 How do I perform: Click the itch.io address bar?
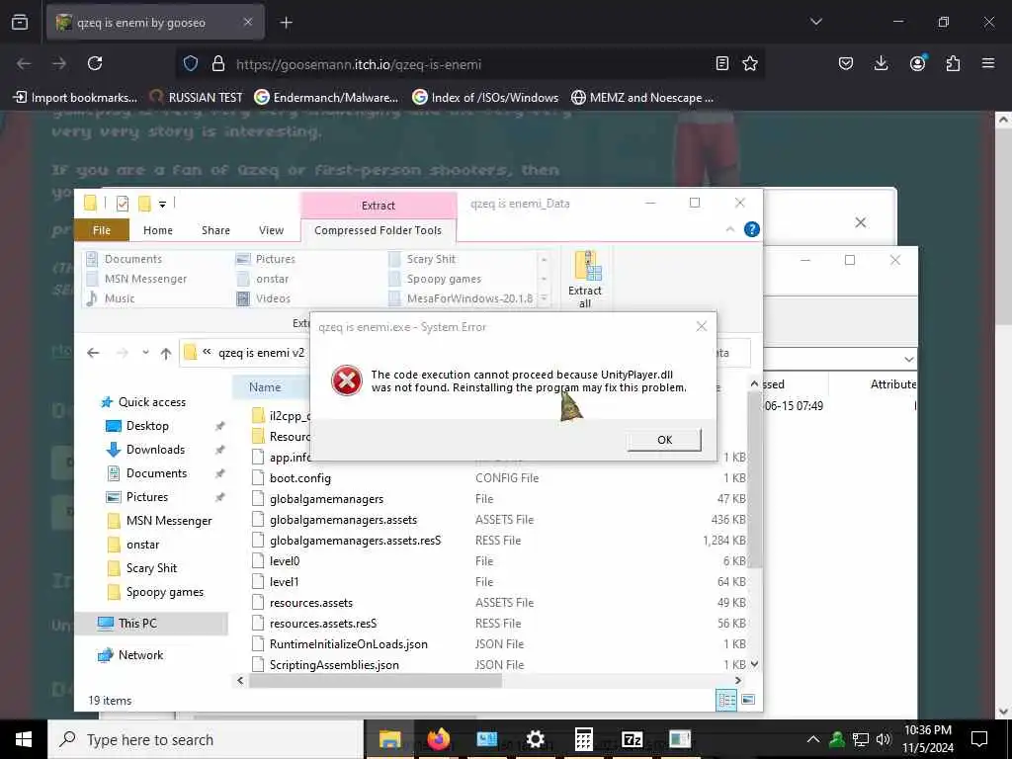click(x=471, y=64)
